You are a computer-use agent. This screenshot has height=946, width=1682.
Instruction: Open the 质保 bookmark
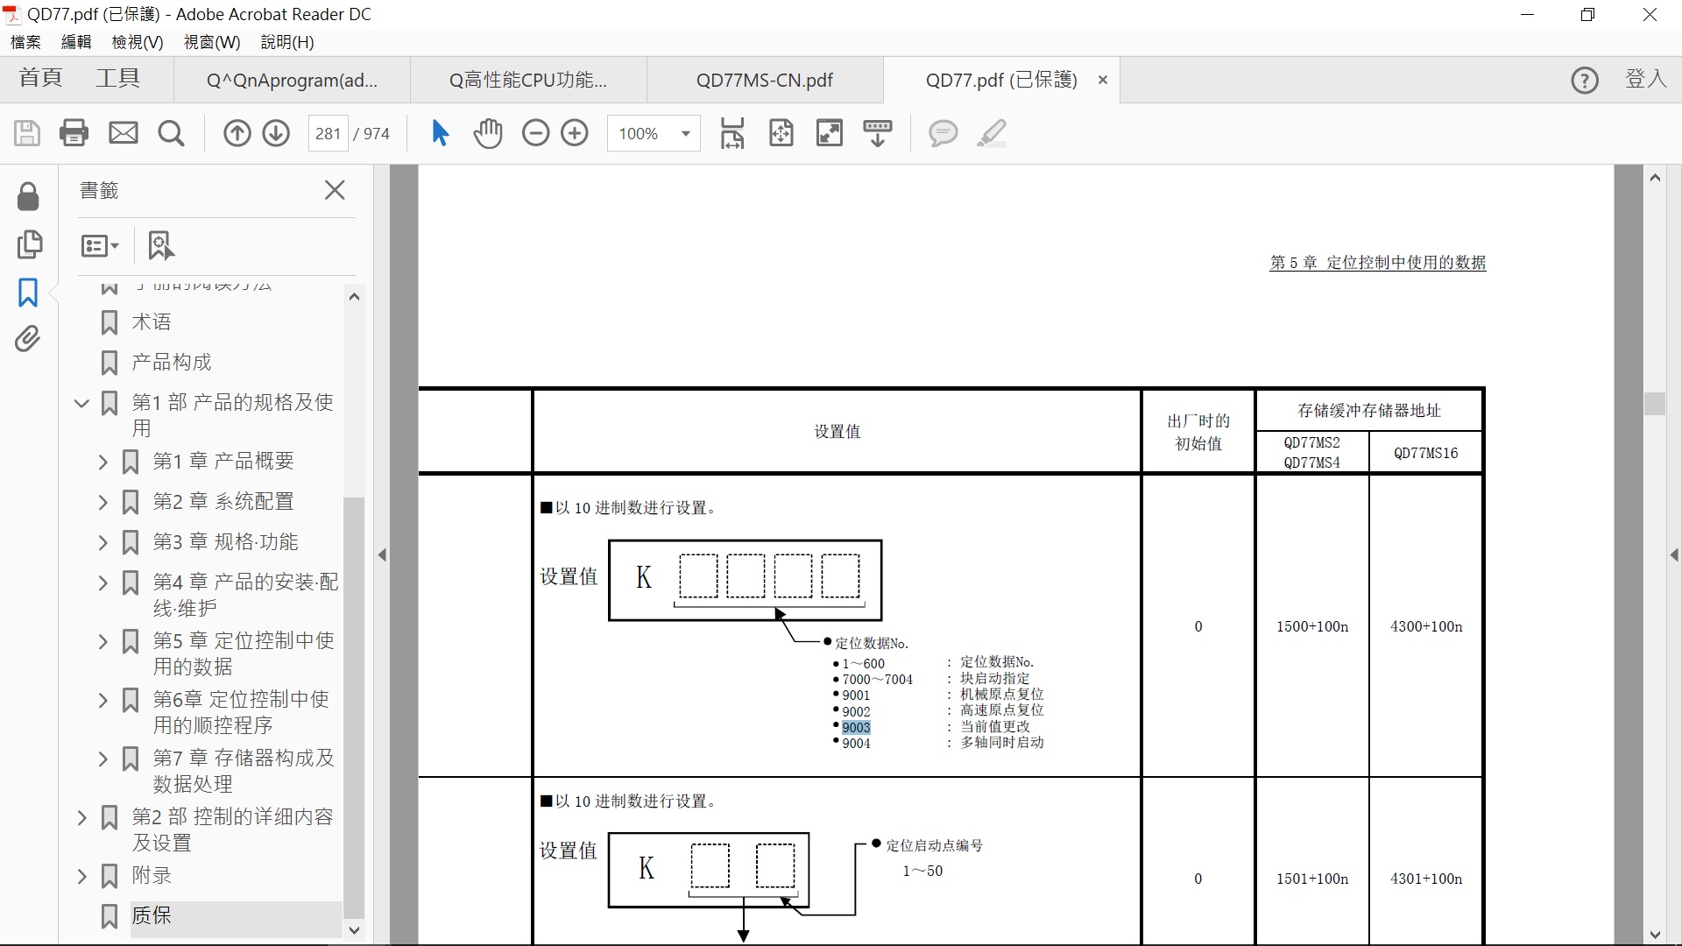click(151, 915)
